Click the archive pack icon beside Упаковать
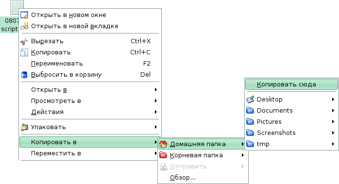The width and height of the screenshot is (339, 184). click(24, 127)
